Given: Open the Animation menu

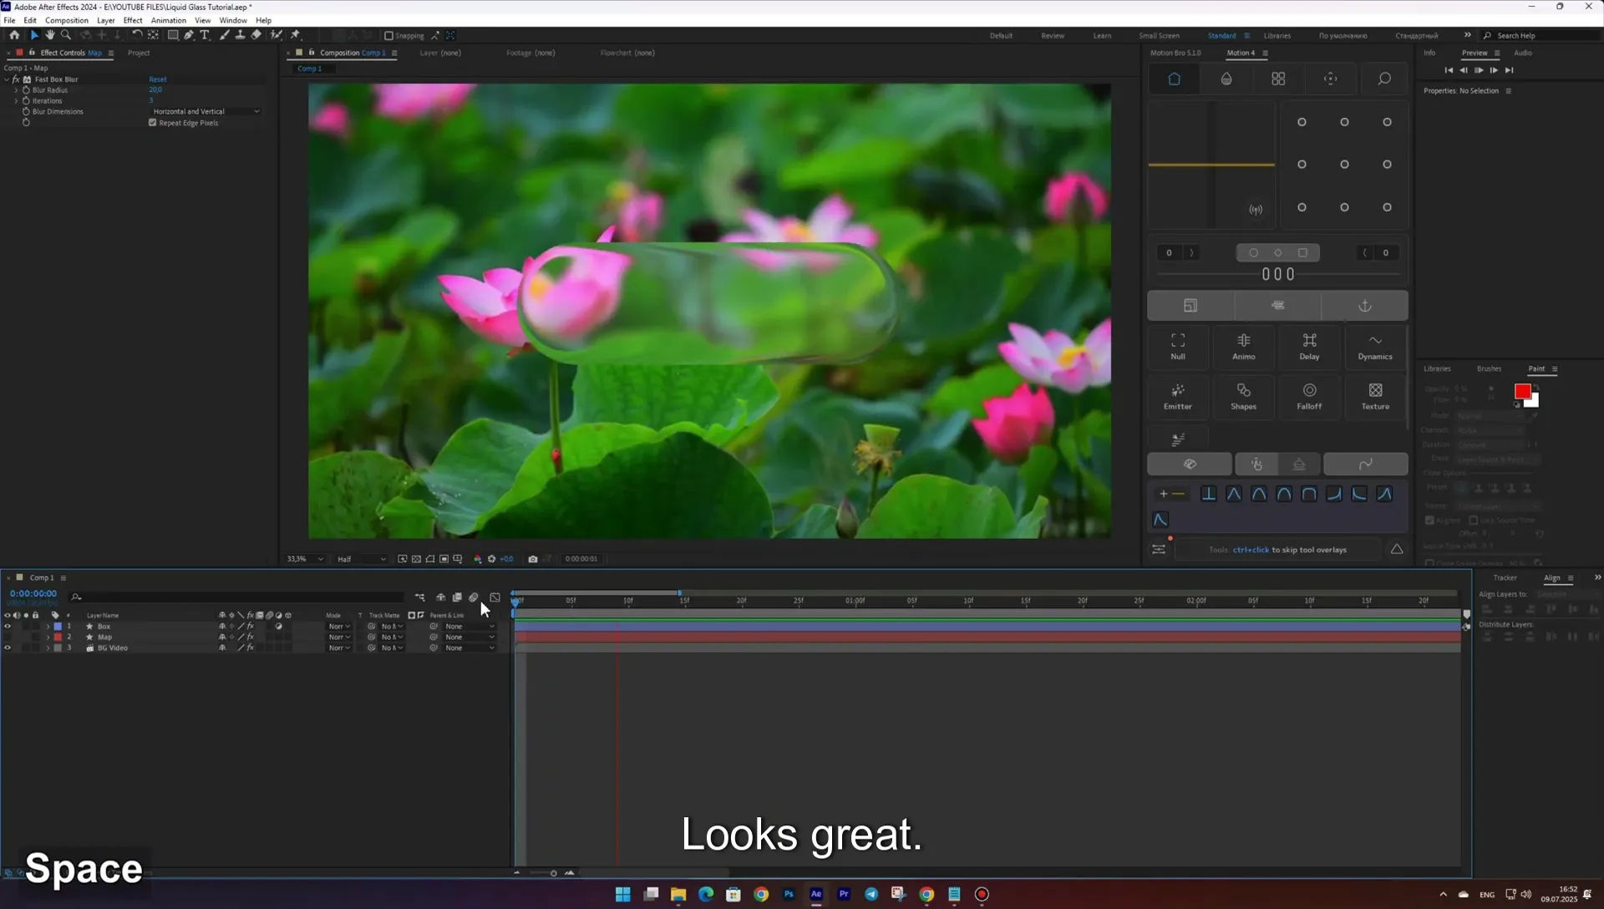Looking at the screenshot, I should tap(169, 20).
